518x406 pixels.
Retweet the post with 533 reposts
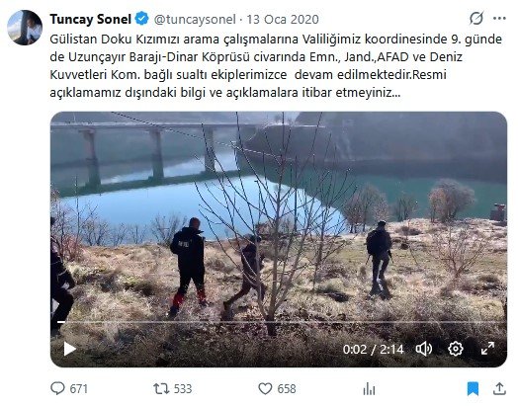pyautogui.click(x=161, y=389)
